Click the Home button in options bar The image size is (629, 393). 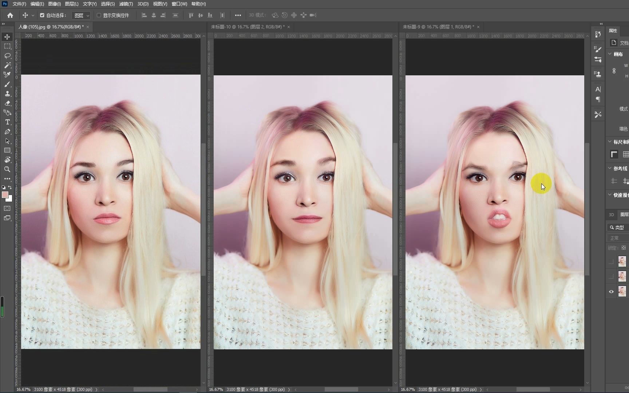tap(10, 15)
